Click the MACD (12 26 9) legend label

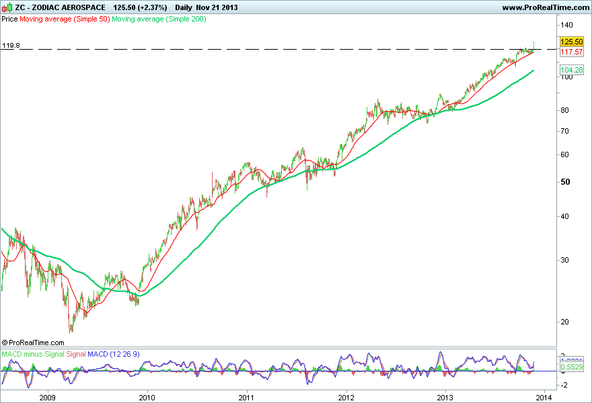[x=113, y=354]
